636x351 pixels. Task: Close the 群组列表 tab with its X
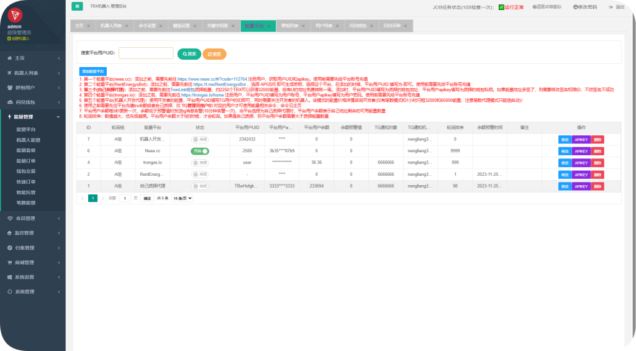(303, 26)
